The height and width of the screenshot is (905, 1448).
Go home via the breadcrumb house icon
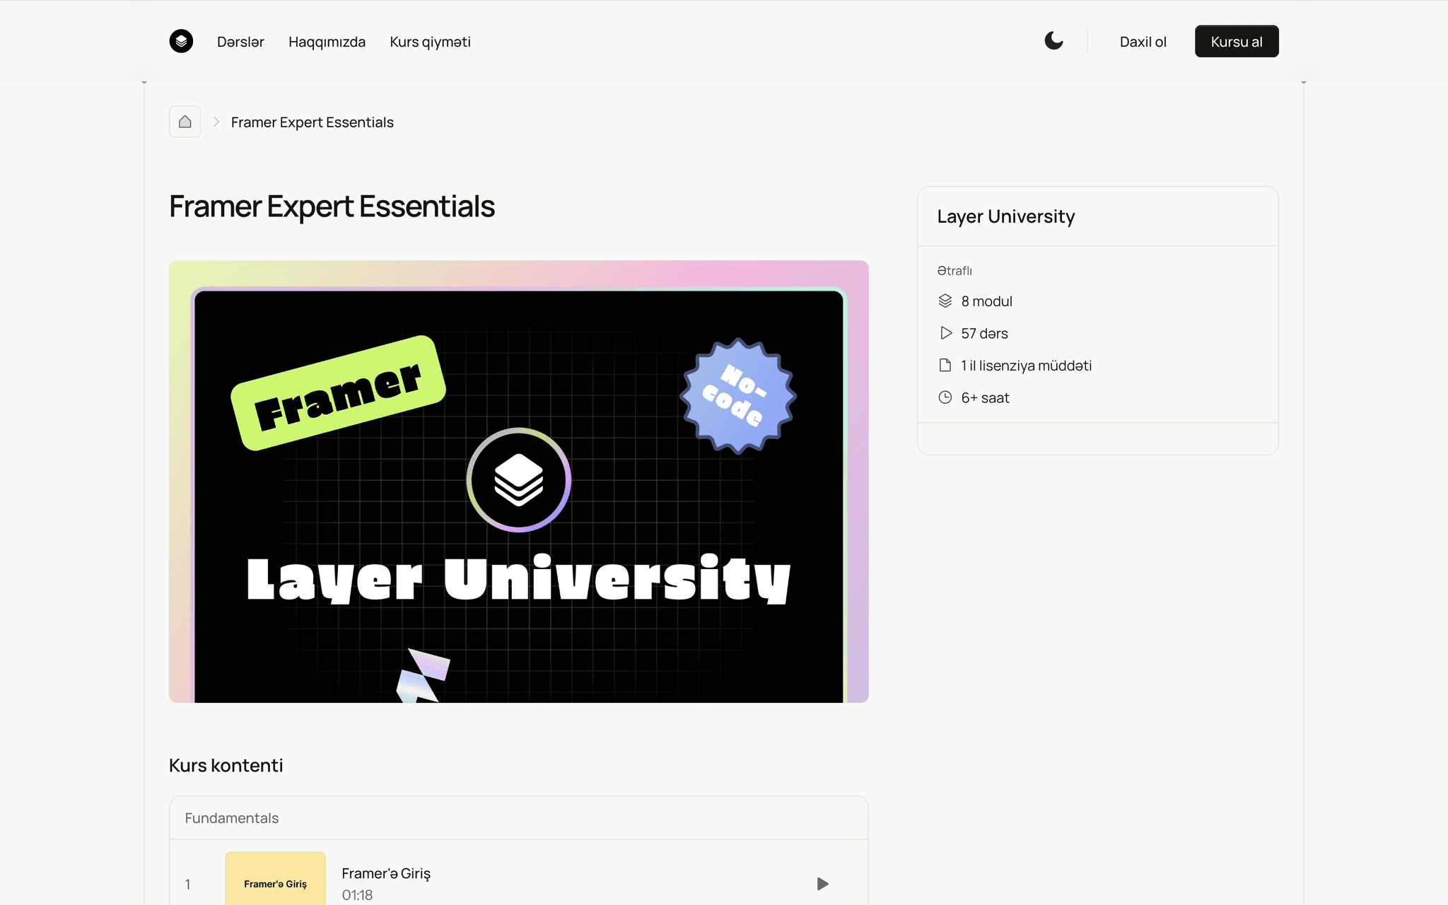pyautogui.click(x=185, y=122)
